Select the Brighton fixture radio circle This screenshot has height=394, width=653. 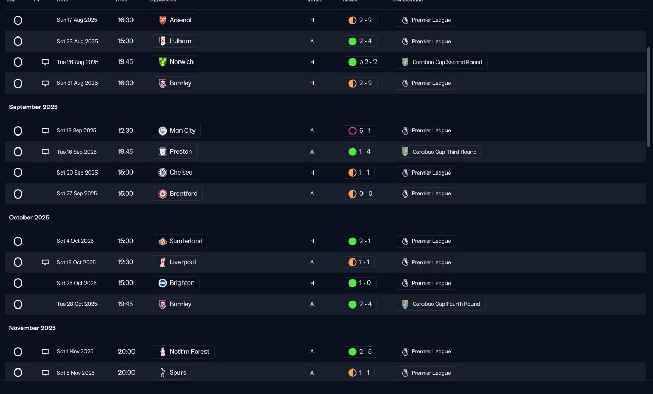click(x=18, y=283)
